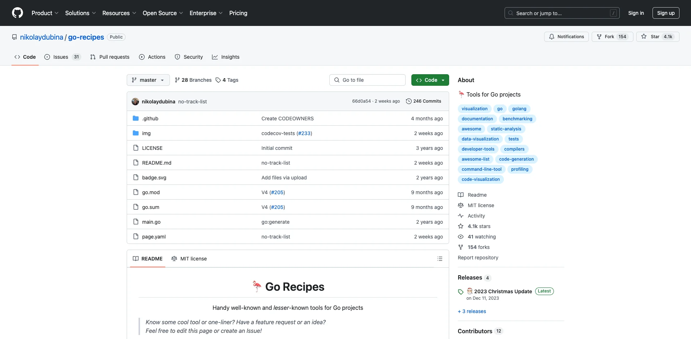Viewport: 691px width, 339px height.
Task: Click the LICENSE file icon
Action: pyautogui.click(x=136, y=148)
